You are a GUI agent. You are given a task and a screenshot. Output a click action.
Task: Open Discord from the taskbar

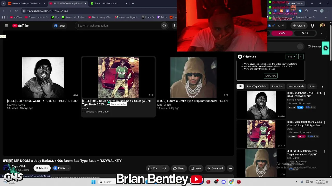(224, 182)
